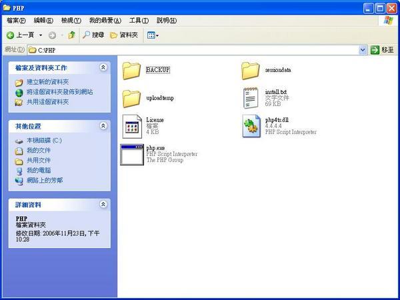Screen dimensions: 400x300
Task: Click the share folder hand icon
Action: click(x=19, y=103)
